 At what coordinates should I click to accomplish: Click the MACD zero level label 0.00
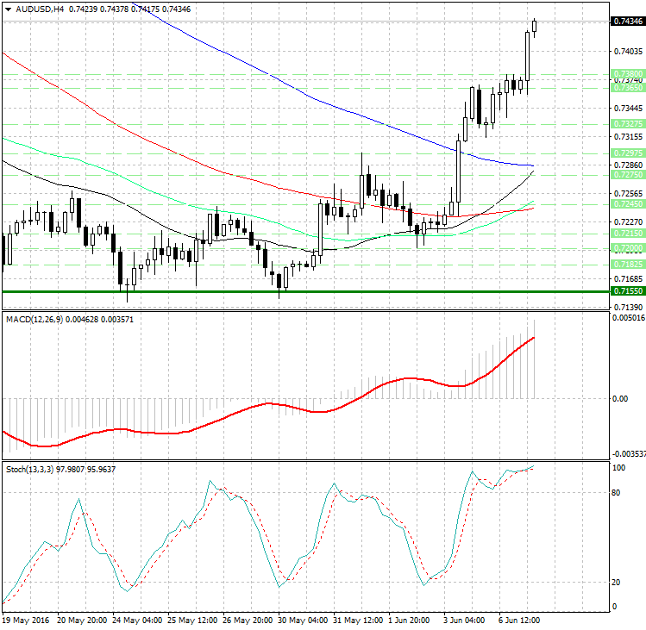(x=620, y=398)
